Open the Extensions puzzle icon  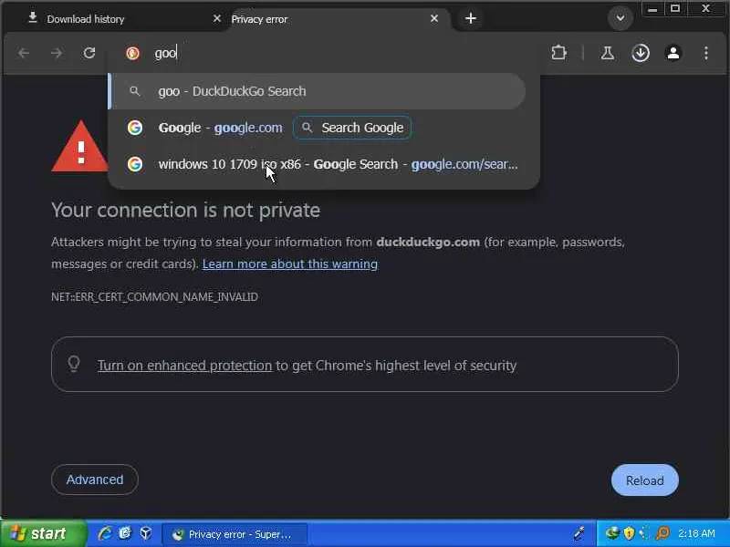click(x=558, y=53)
